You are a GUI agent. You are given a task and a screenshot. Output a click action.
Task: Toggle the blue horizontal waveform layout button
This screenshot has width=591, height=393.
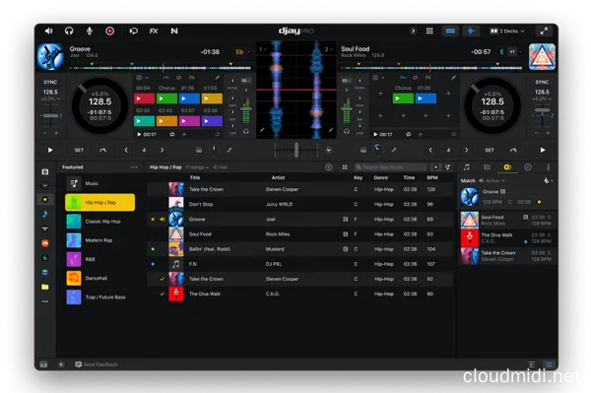tap(450, 31)
